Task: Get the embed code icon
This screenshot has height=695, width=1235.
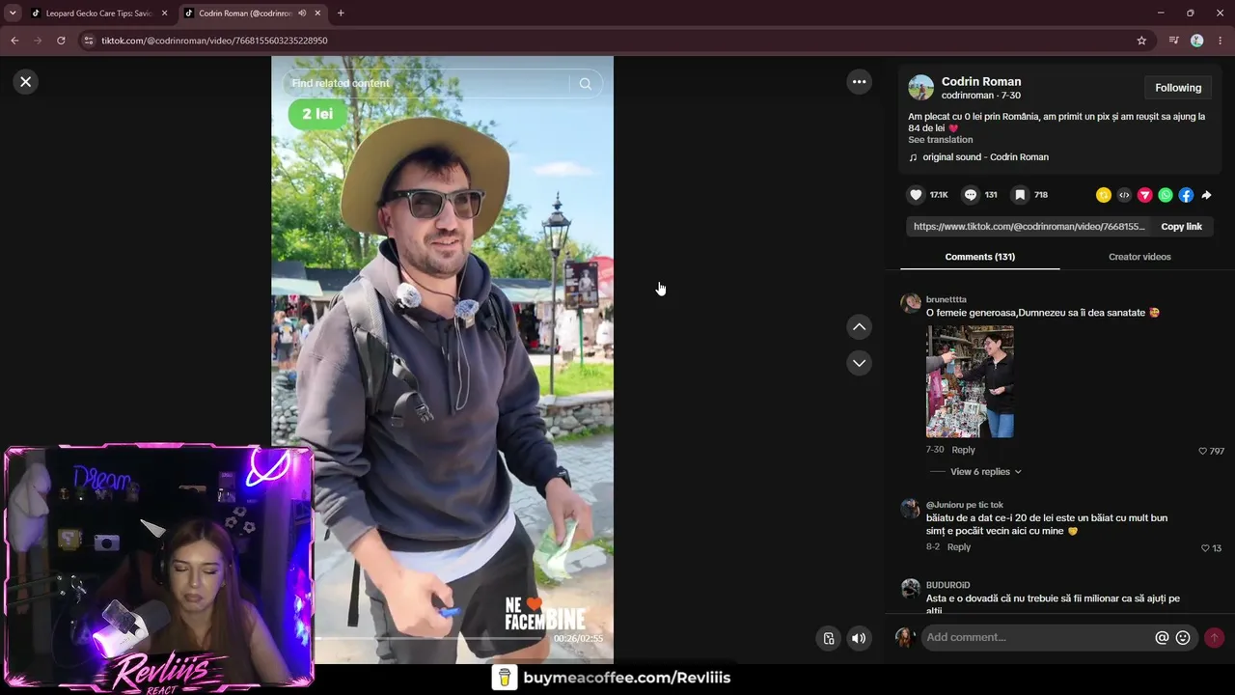Action: coord(1124,195)
